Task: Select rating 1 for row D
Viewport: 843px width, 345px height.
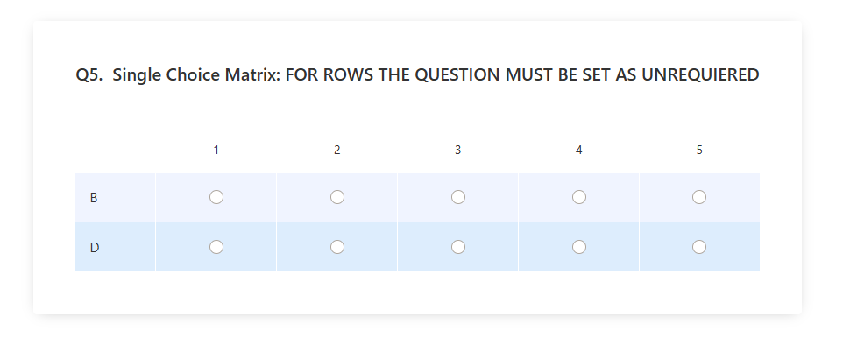Action: (x=216, y=247)
